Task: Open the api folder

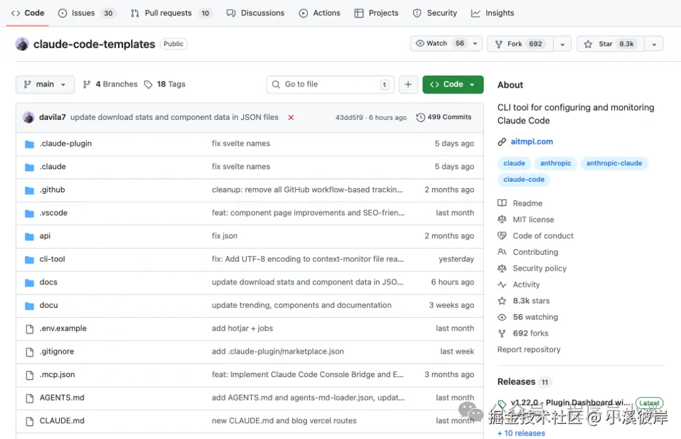Action: point(45,235)
